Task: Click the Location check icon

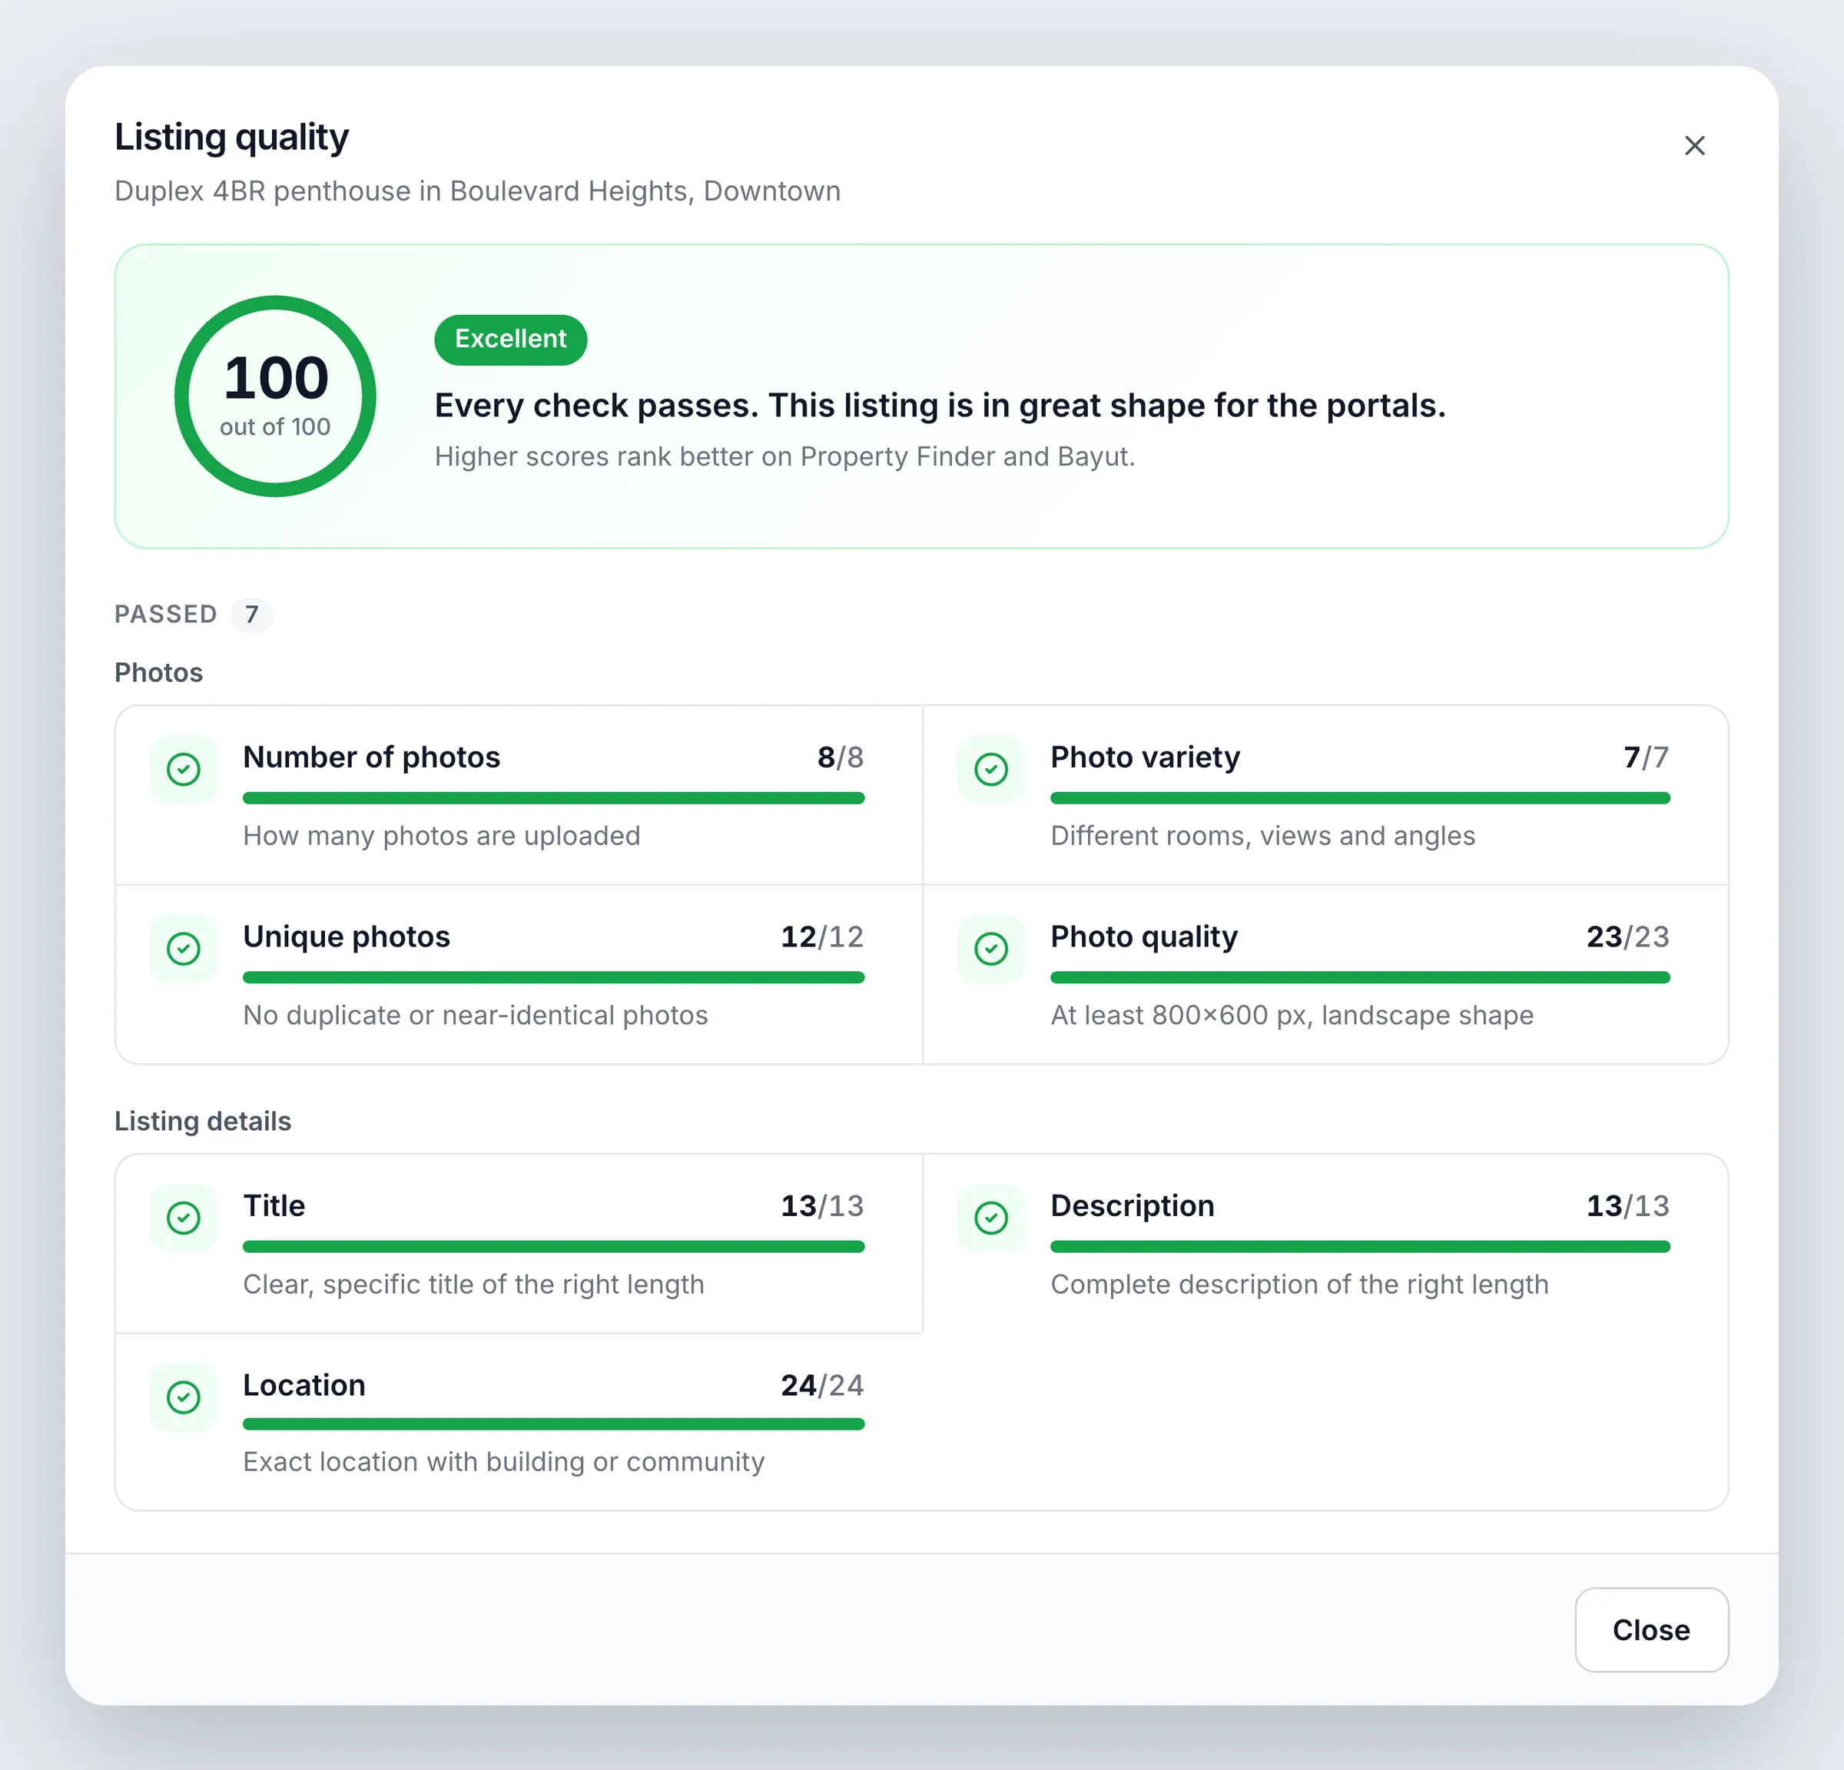Action: [x=184, y=1397]
